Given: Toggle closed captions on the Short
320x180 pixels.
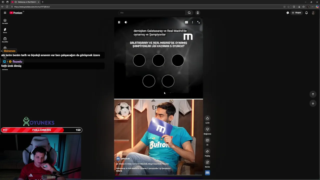Looking at the screenshot, I should tap(186, 22).
